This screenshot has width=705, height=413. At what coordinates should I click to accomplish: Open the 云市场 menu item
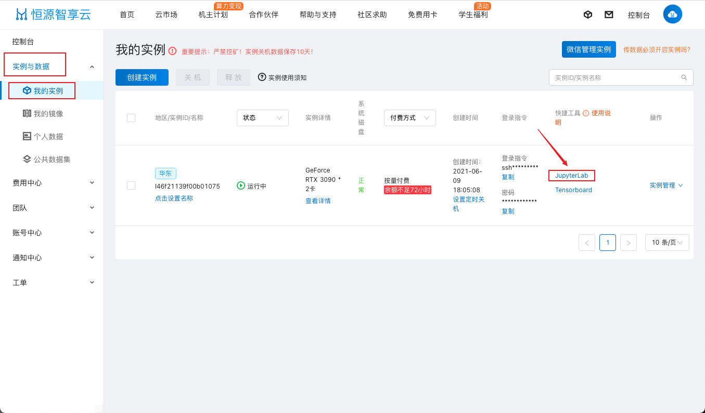coord(165,15)
